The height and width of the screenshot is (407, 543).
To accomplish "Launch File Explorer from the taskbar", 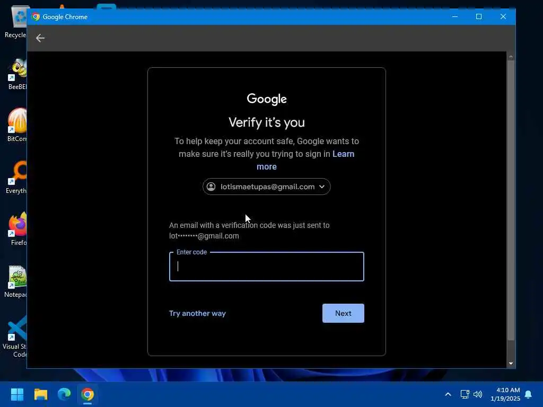I will [x=40, y=394].
